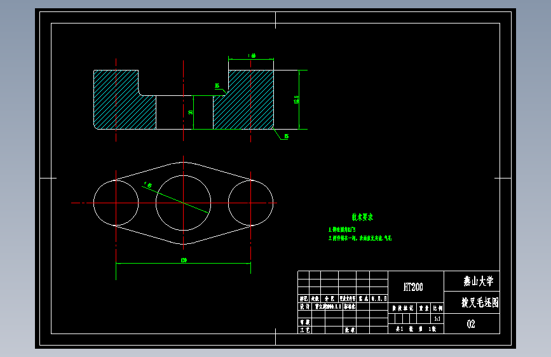Select the 批准 label in title block
Image resolution: width=551 pixels, height=357 pixels.
(x=350, y=330)
